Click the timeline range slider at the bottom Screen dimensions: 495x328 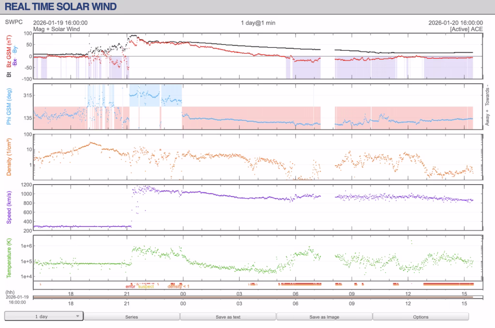point(256,297)
